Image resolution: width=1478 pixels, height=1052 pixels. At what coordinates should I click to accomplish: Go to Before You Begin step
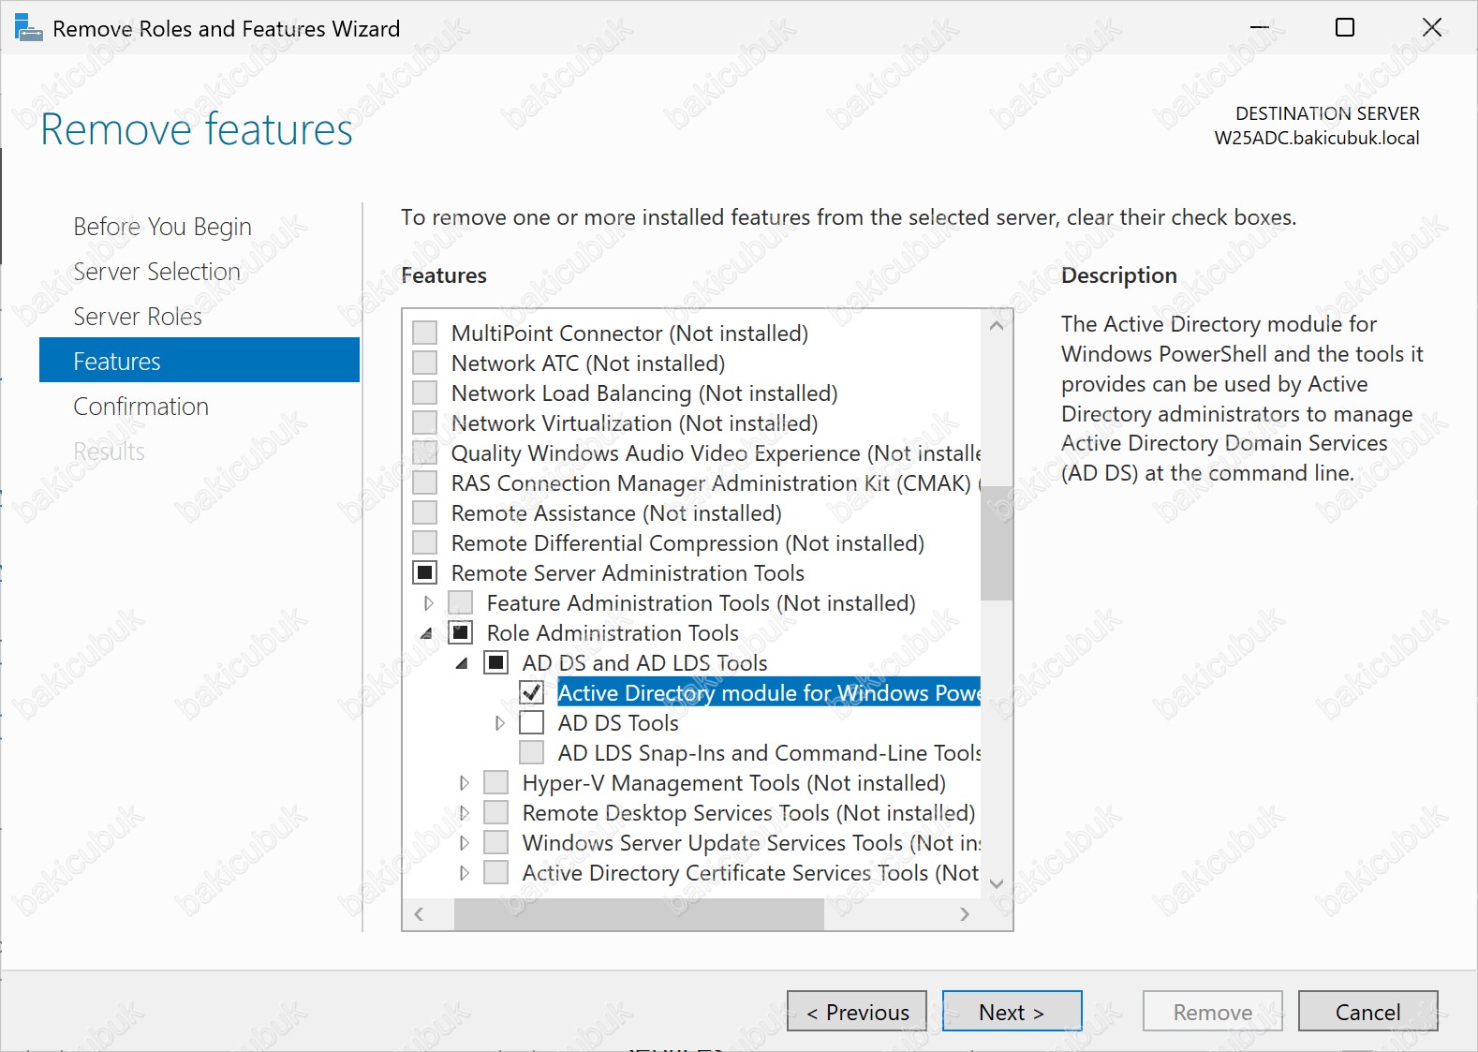[x=162, y=227]
